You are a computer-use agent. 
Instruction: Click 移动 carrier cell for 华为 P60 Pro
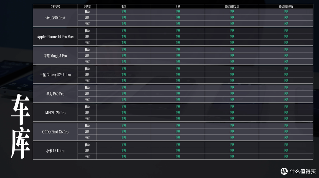pyautogui.click(x=87, y=88)
